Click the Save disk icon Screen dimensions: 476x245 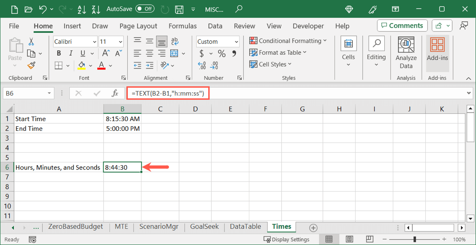tap(180, 9)
